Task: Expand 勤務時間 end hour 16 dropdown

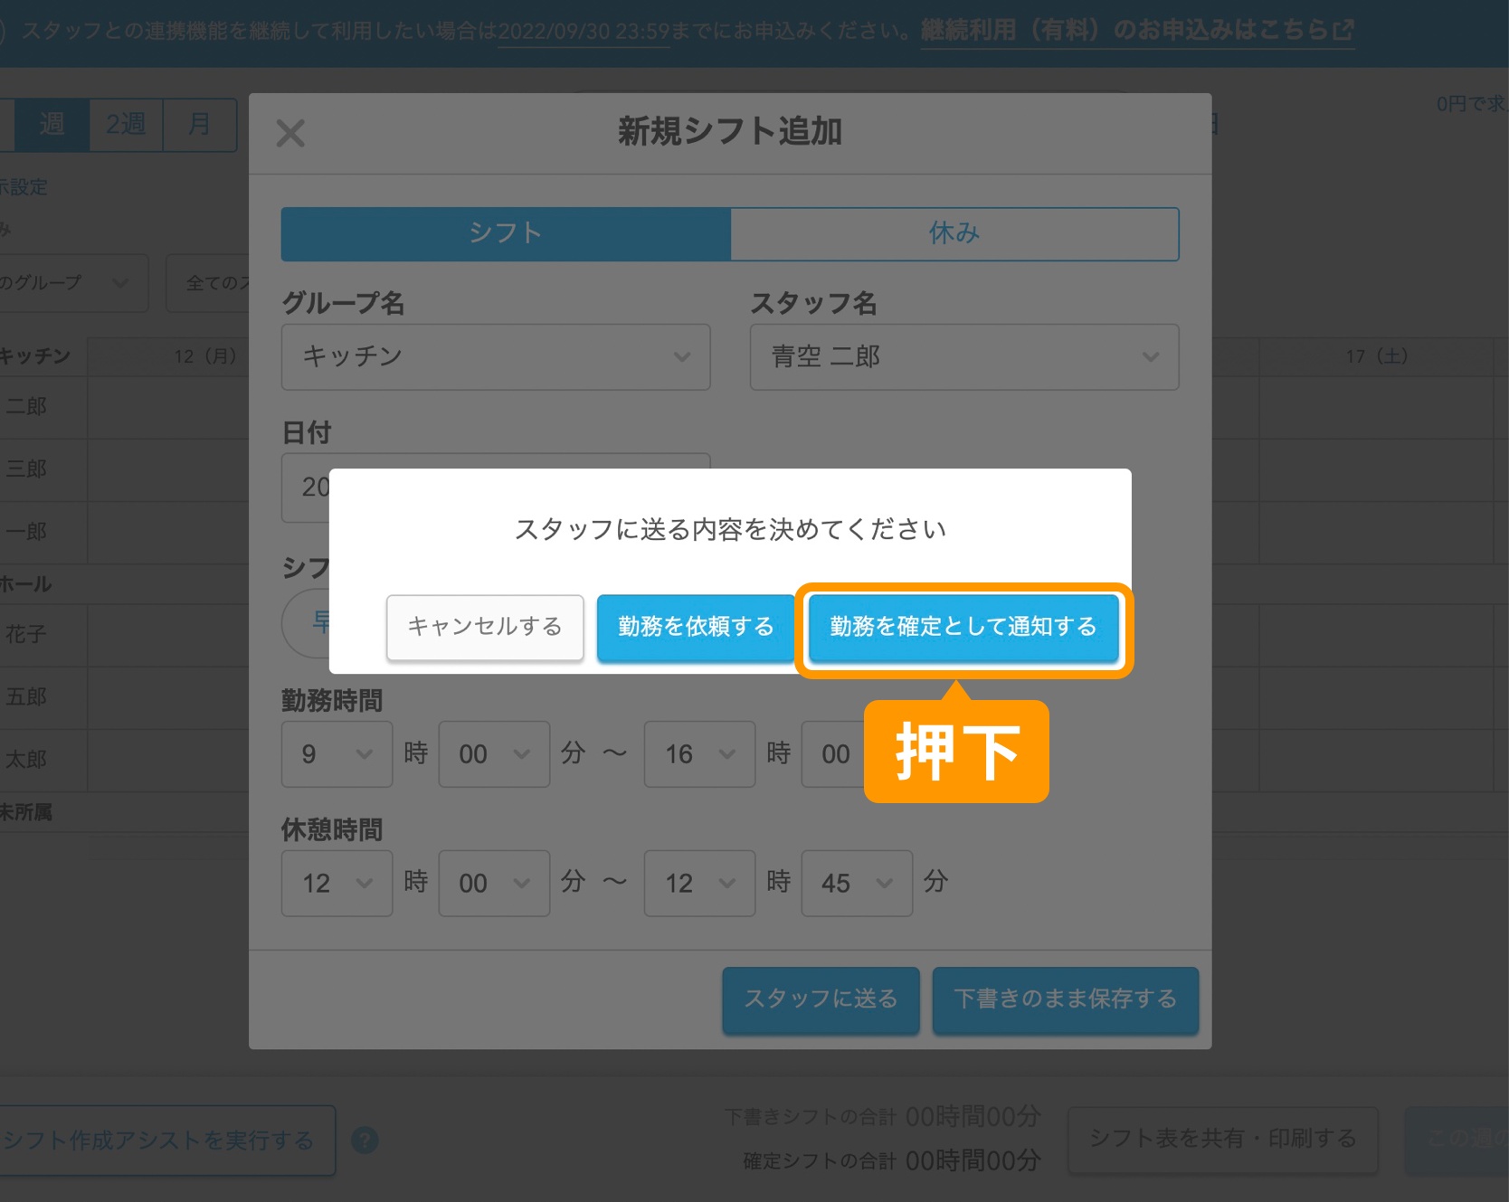Action: point(698,753)
